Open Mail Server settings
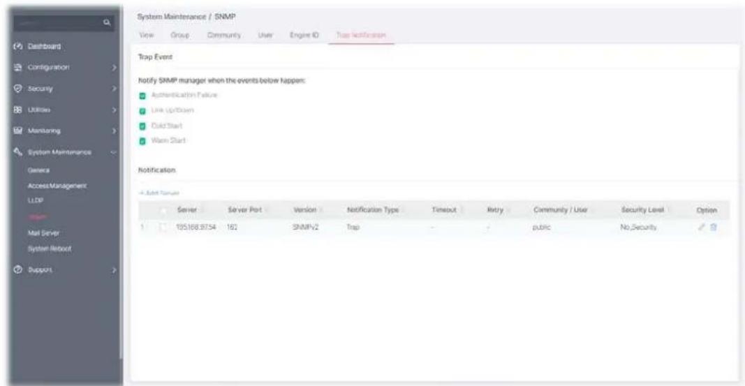 click(43, 233)
